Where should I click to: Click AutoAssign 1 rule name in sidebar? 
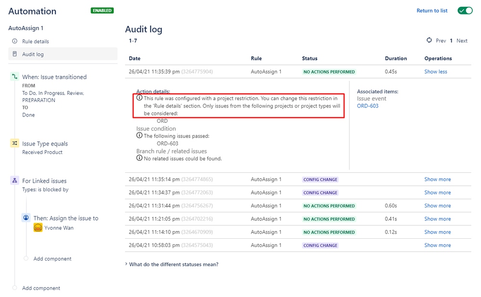tap(26, 28)
